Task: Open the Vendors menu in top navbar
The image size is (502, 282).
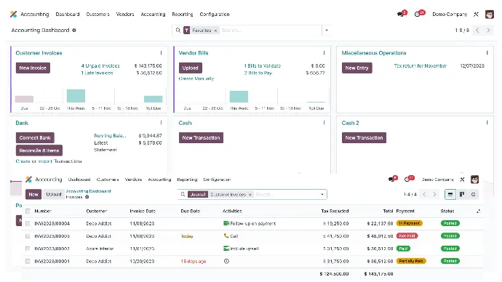Action: (125, 14)
